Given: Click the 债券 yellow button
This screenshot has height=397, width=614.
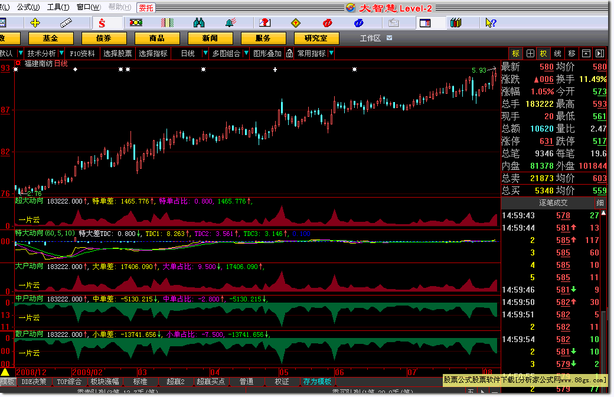Looking at the screenshot, I should (x=104, y=38).
